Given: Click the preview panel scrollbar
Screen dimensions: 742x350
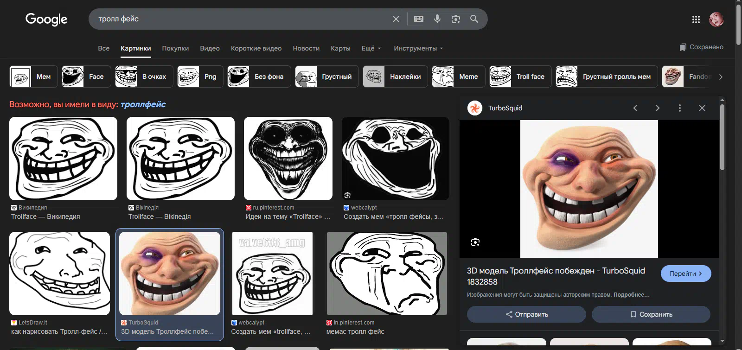Looking at the screenshot, I should pyautogui.click(x=722, y=137).
